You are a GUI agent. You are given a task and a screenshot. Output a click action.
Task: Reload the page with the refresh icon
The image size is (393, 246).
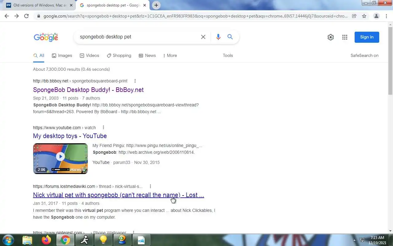pos(26,16)
